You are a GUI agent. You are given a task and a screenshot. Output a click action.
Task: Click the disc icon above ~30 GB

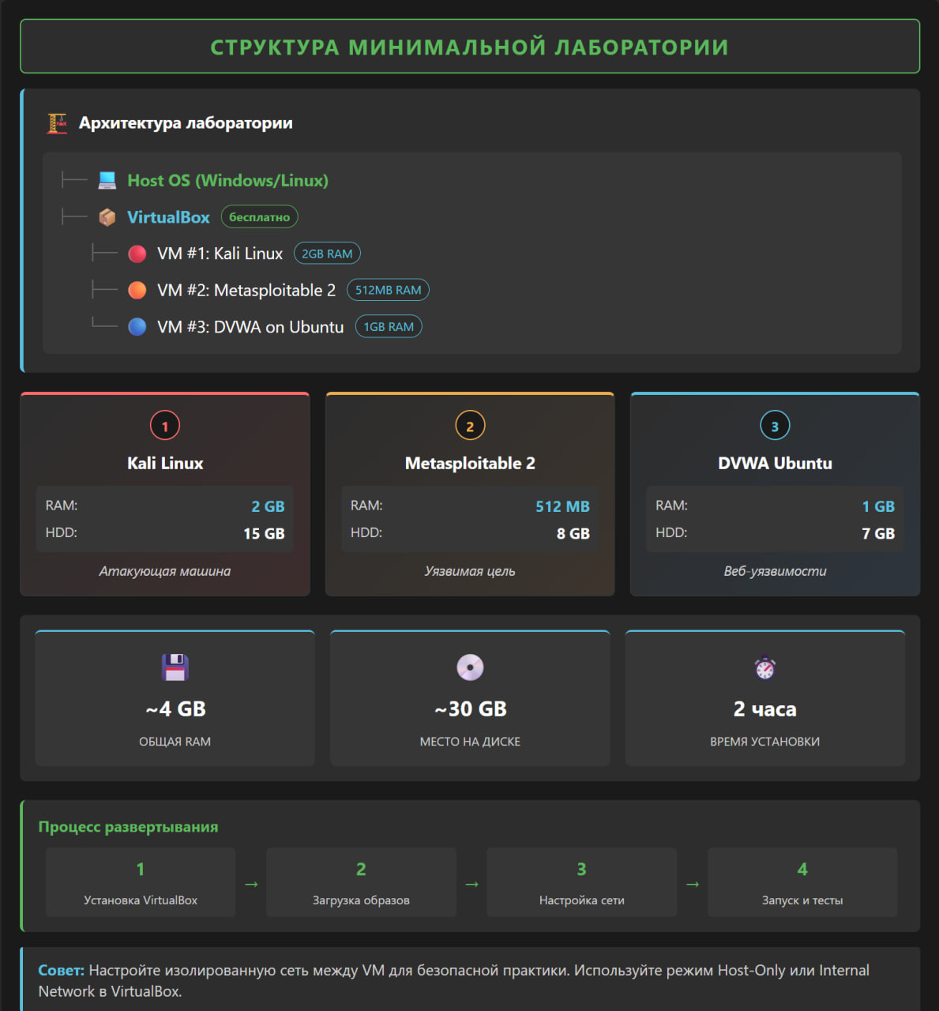pos(470,667)
